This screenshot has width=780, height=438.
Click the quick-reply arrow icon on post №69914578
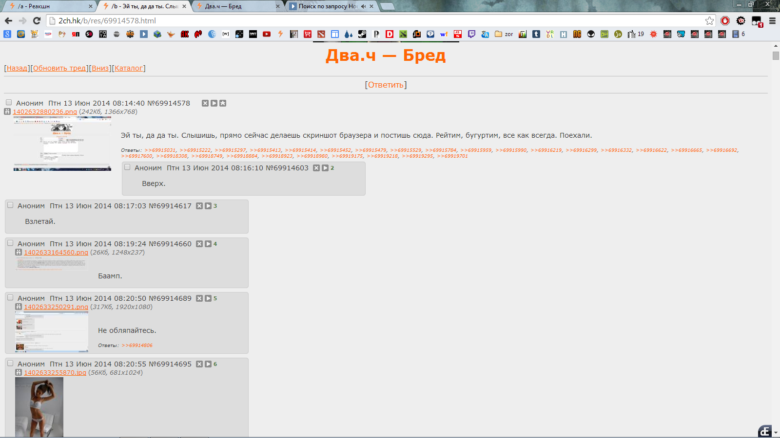pos(214,103)
